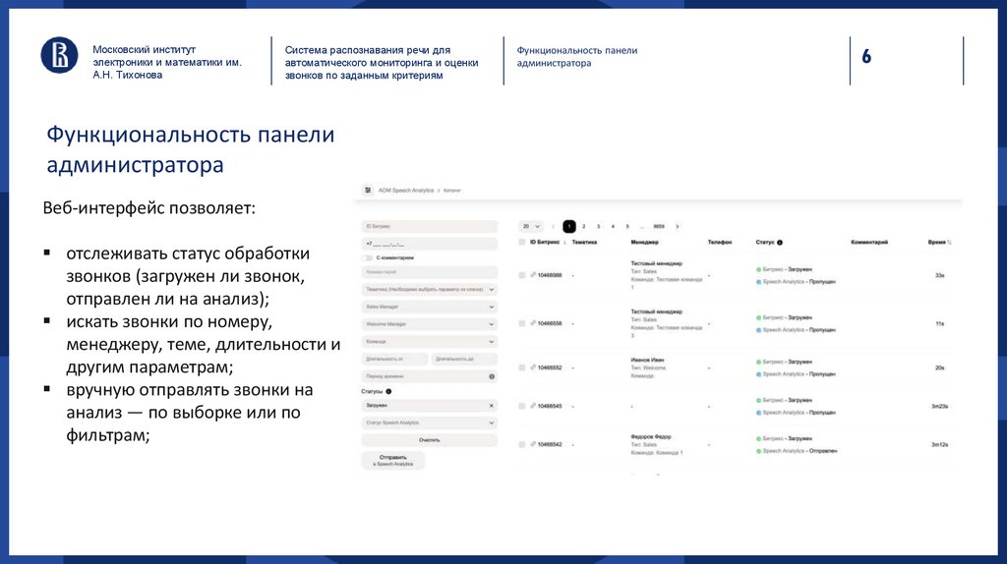Go to page 1 in pagination
Viewport: 1007px width, 564px height.
tap(569, 227)
